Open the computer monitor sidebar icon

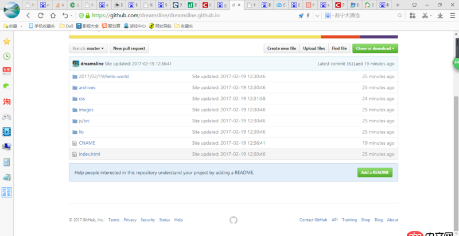(x=7, y=147)
